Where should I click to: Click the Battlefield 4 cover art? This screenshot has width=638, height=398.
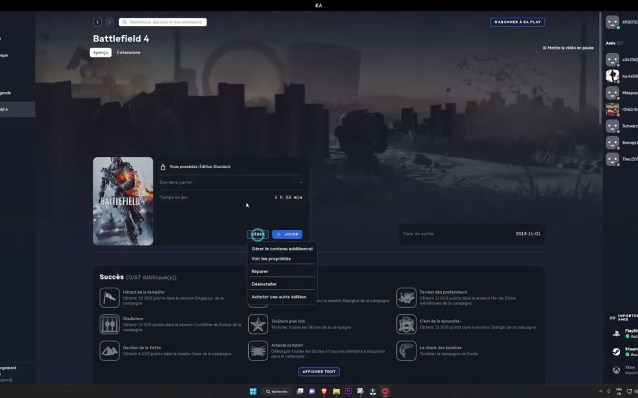(x=123, y=201)
